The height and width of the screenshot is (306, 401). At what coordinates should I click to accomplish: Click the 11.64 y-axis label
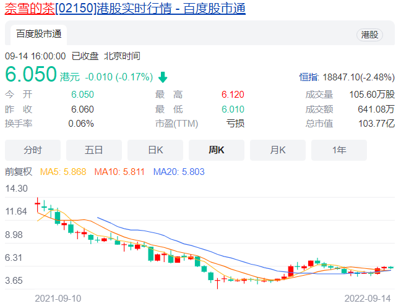coord(16,211)
